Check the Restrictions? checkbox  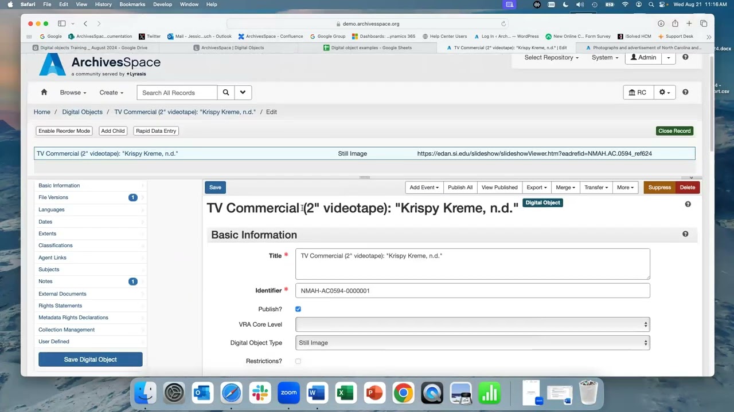pos(298,361)
